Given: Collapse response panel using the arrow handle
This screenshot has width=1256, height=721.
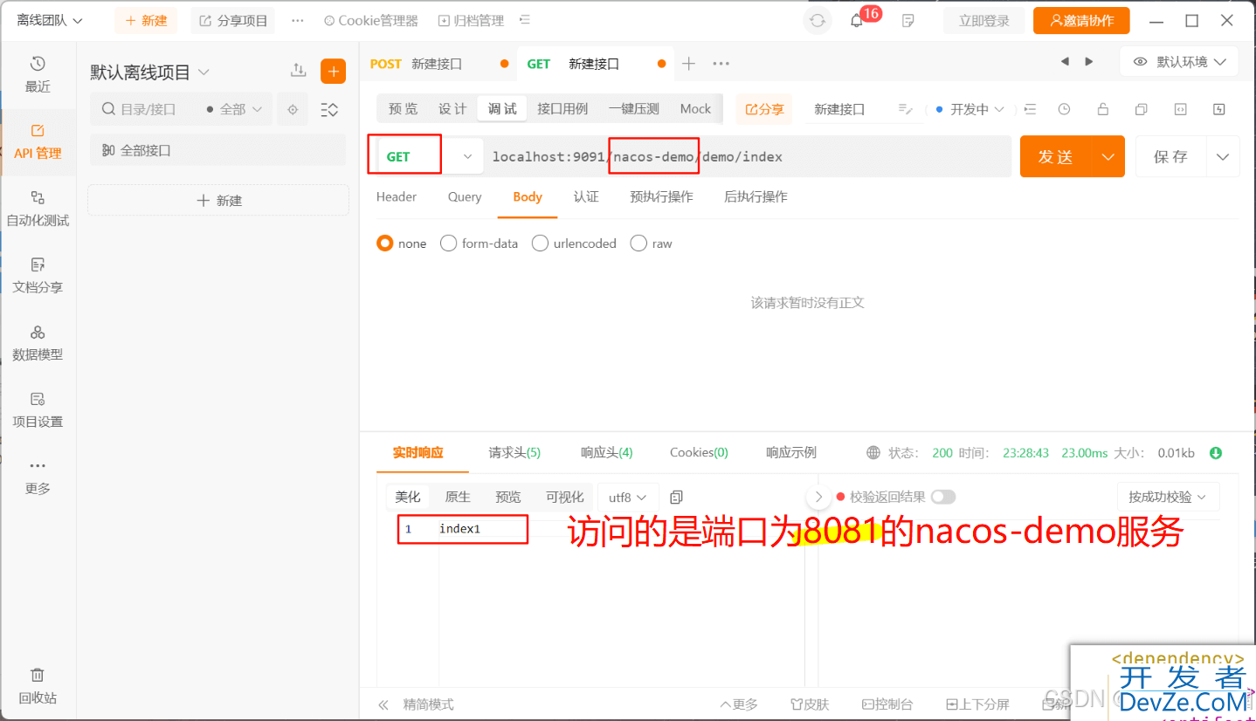Looking at the screenshot, I should point(818,497).
